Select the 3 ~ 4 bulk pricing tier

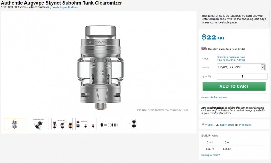pos(210,142)
